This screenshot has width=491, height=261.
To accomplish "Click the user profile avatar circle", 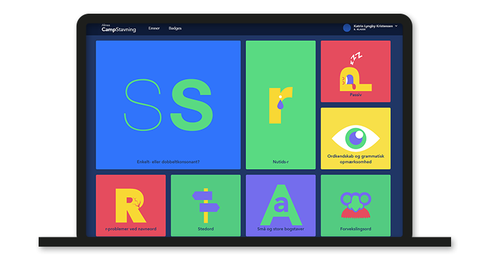I will [x=347, y=28].
